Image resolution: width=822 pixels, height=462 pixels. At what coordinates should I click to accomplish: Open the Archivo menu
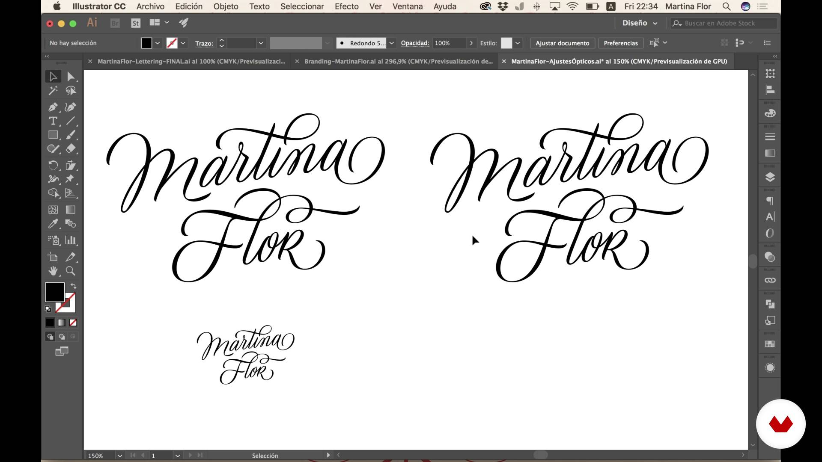[150, 6]
